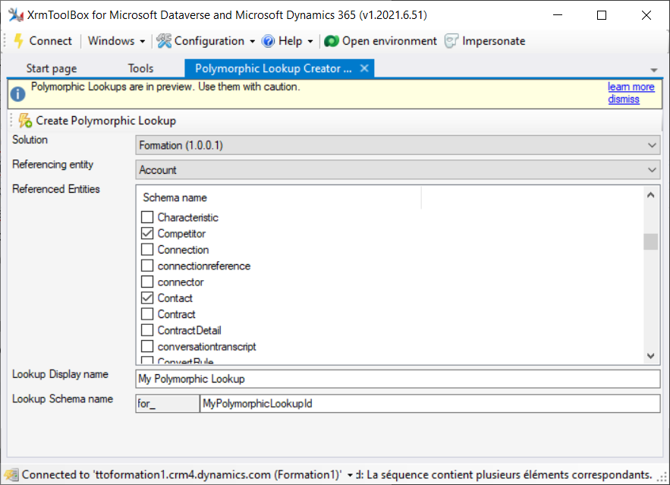Click the Open environment green icon
The height and width of the screenshot is (485, 670).
(x=331, y=41)
